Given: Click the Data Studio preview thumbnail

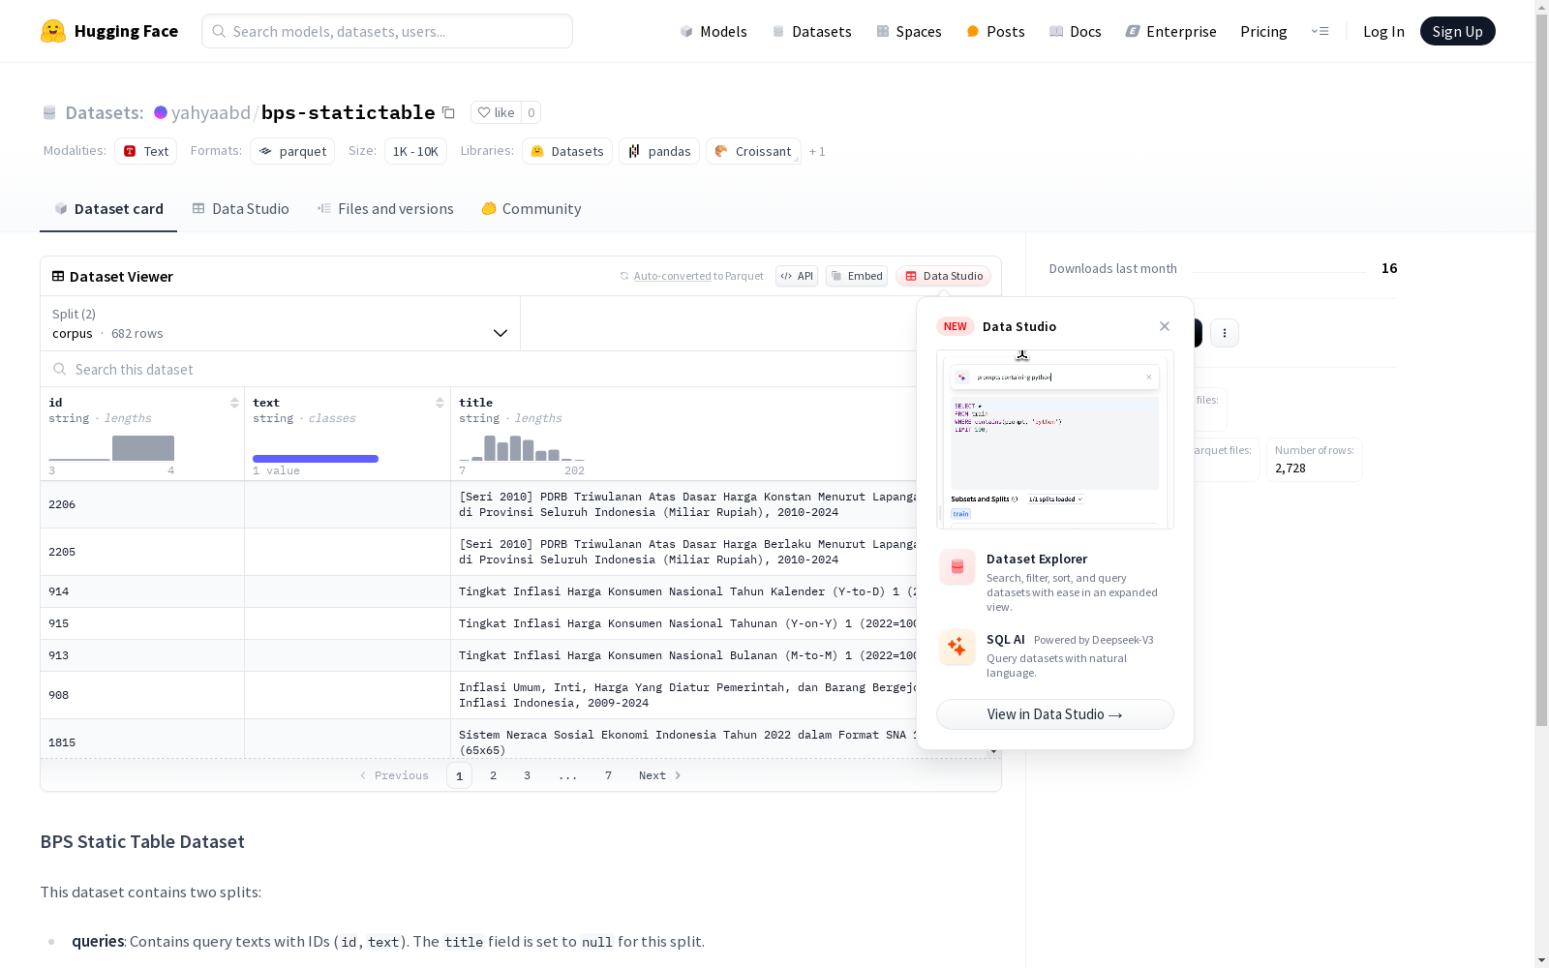Looking at the screenshot, I should (x=1055, y=439).
